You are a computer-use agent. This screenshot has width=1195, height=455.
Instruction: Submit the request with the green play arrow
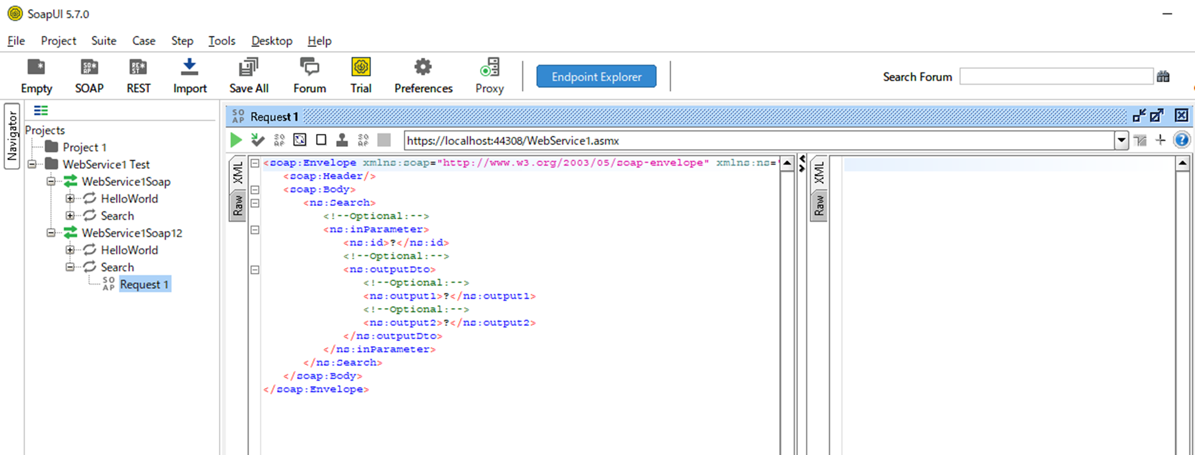click(236, 140)
